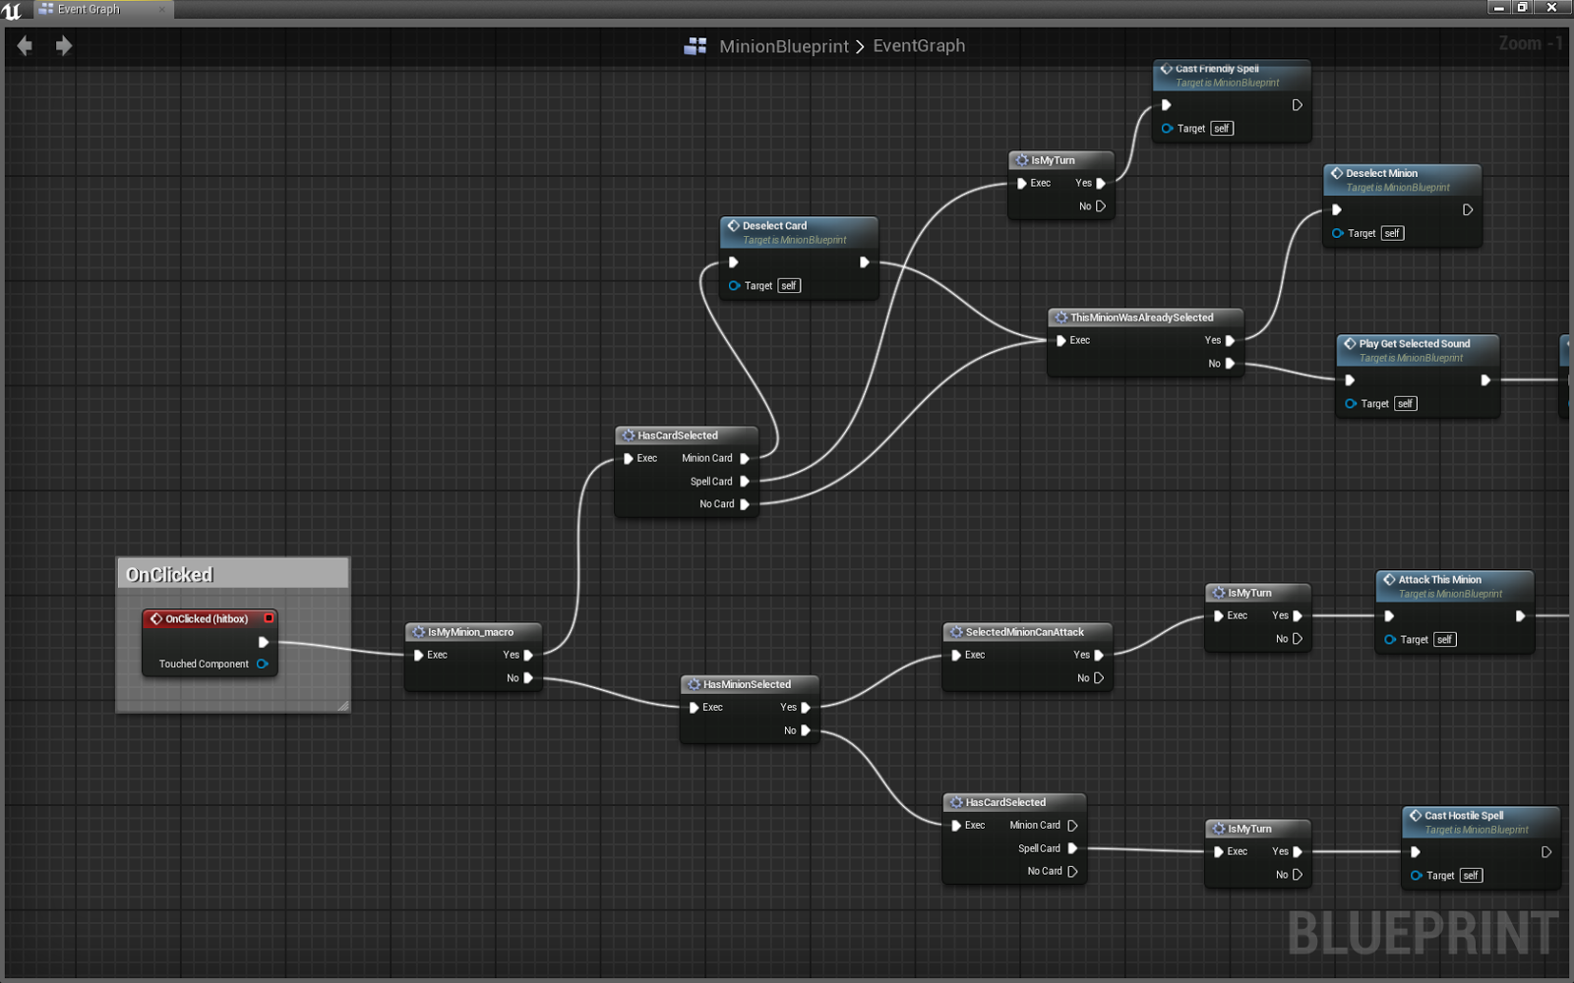The image size is (1574, 983).
Task: Click the blueprint icon beside MinionBlueprint breadcrumb
Action: tap(696, 45)
